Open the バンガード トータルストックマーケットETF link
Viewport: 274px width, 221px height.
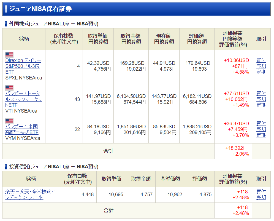(x=24, y=99)
